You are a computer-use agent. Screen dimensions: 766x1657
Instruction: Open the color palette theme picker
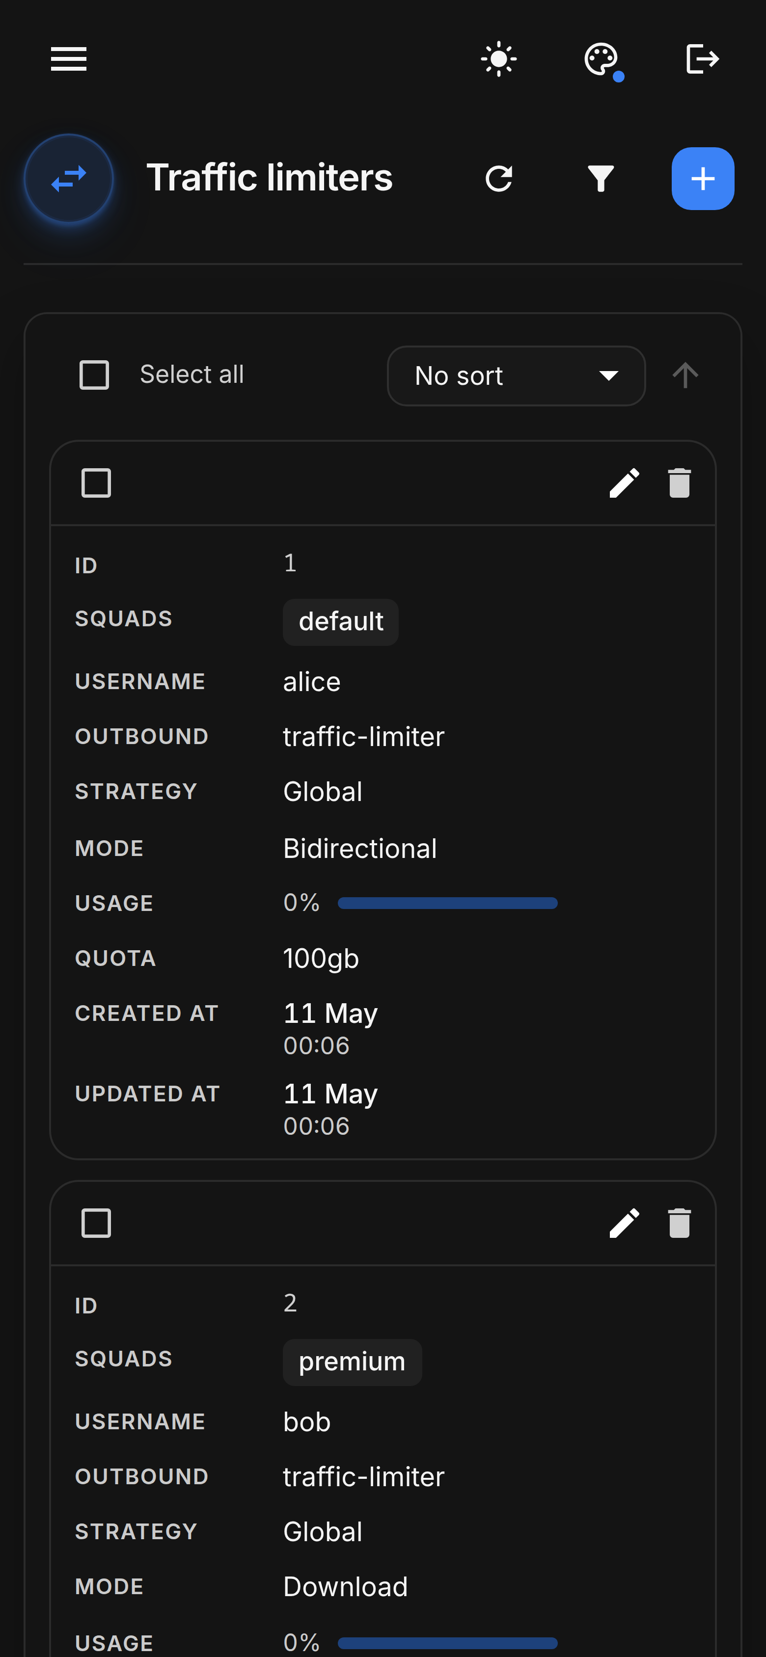601,60
